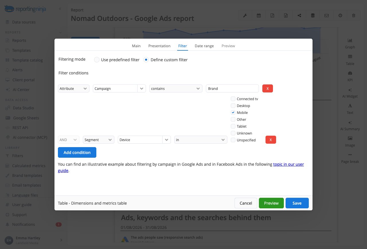
Task: Switch to the Date range tab
Action: coord(204,46)
